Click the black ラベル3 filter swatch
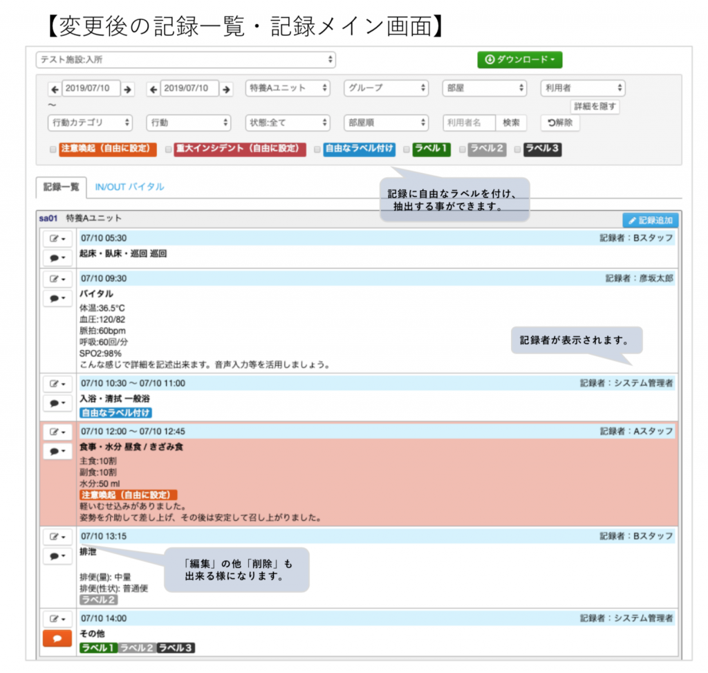 point(542,149)
